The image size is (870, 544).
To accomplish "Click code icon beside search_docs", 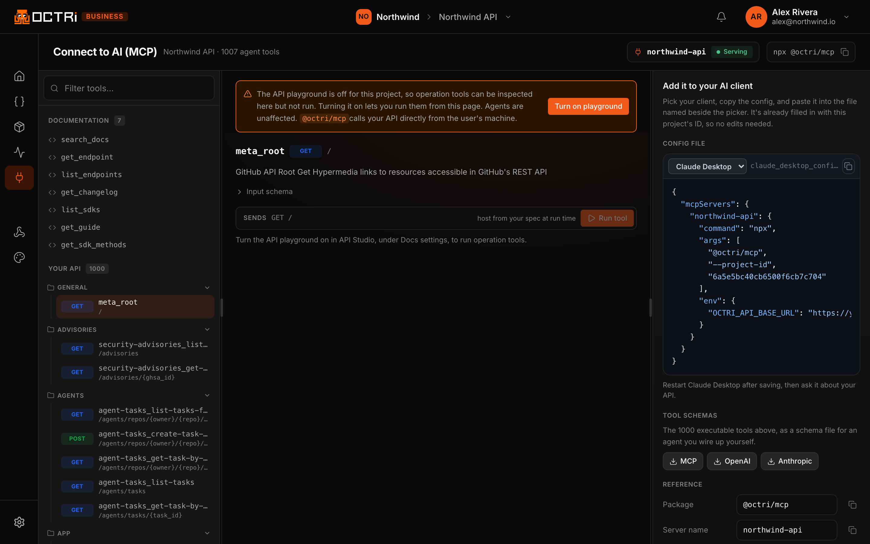I will pos(53,140).
